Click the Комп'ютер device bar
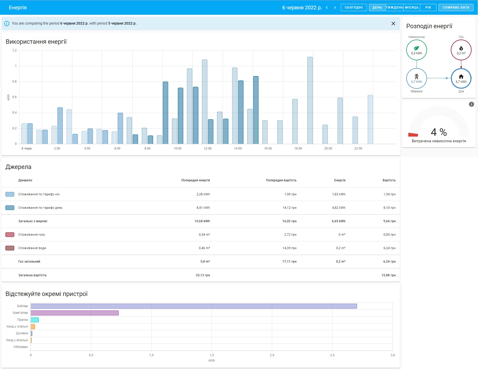This screenshot has height=372, width=478. tap(75, 313)
